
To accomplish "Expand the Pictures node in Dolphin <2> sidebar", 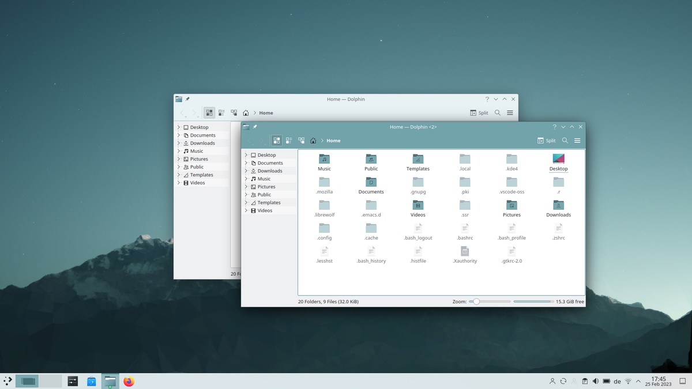I will tap(246, 187).
